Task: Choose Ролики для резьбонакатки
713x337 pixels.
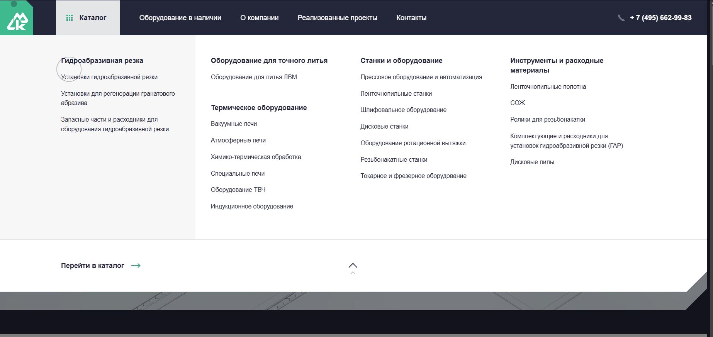Action: click(x=548, y=120)
